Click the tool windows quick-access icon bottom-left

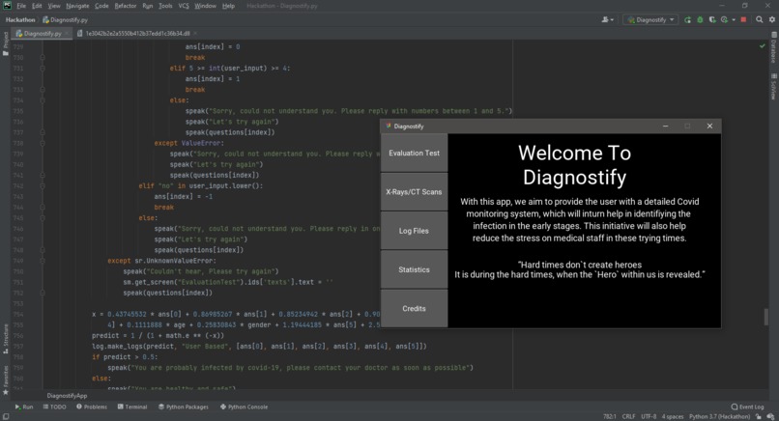click(x=6, y=416)
